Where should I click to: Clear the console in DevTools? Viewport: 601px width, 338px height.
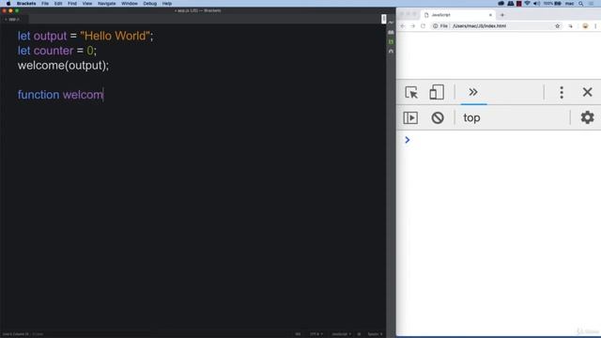438,117
